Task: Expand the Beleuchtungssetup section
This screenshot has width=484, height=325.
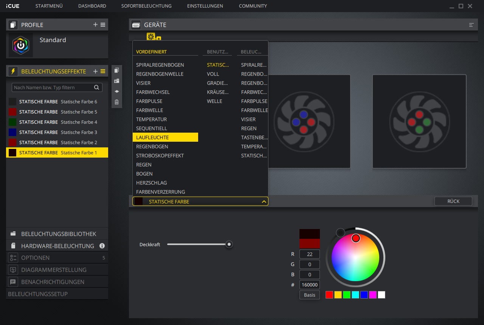Action: tap(57, 294)
